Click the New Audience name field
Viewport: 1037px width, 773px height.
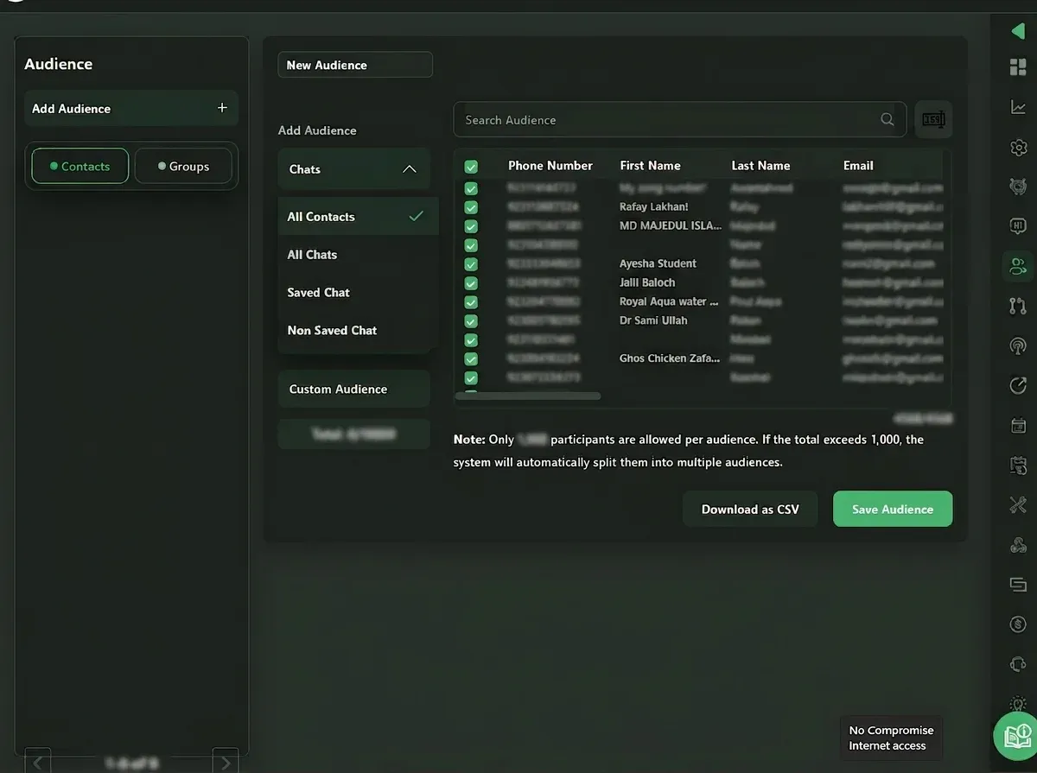coord(355,65)
